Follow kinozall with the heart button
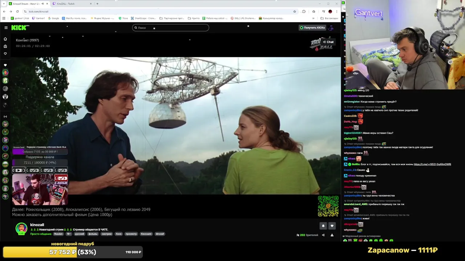The height and width of the screenshot is (261, 465). (x=332, y=226)
